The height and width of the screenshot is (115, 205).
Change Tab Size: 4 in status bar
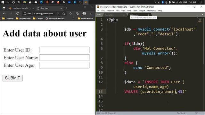[x=181, y=113]
